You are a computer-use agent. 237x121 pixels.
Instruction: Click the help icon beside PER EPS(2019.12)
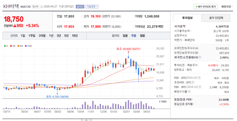tap(199, 78)
